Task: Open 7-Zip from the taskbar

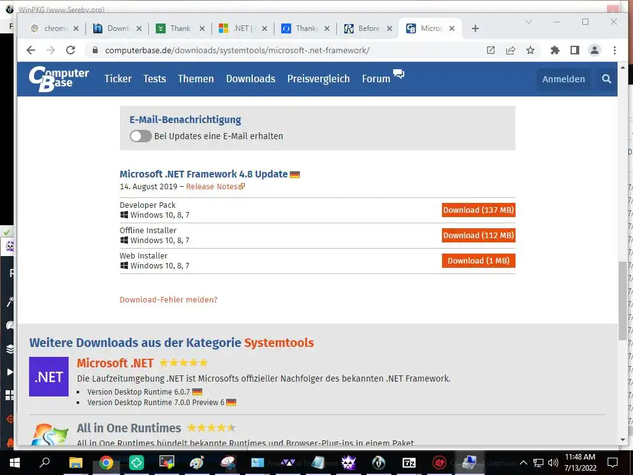Action: [x=409, y=463]
